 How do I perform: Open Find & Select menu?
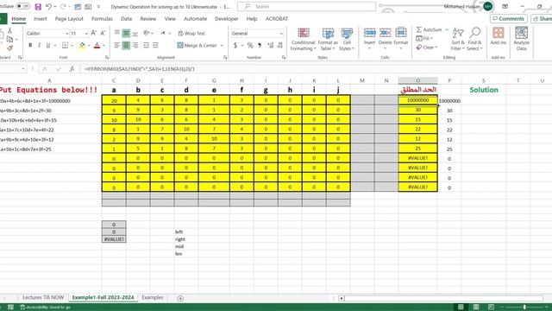[x=474, y=39]
